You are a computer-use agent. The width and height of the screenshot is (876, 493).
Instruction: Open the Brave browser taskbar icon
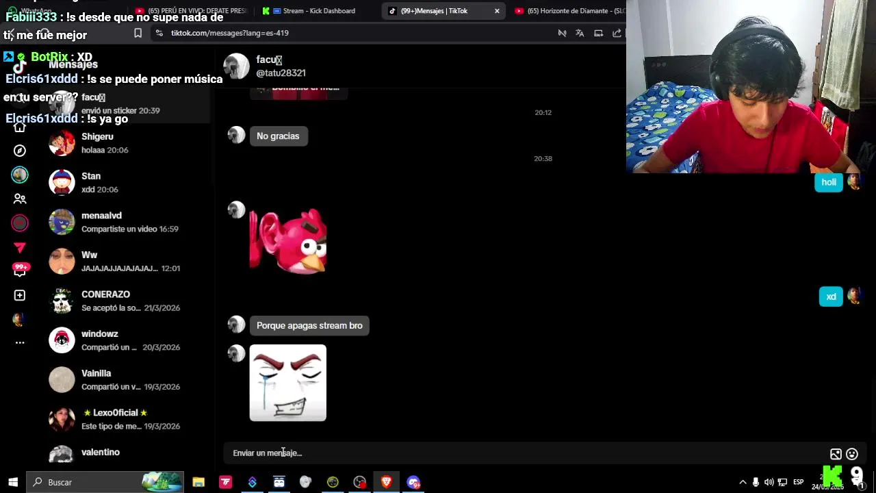(386, 482)
